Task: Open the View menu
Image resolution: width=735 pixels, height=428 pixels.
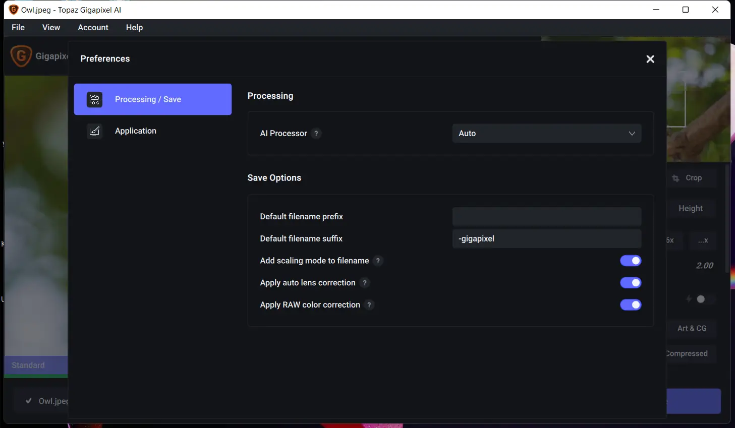Action: [x=51, y=28]
